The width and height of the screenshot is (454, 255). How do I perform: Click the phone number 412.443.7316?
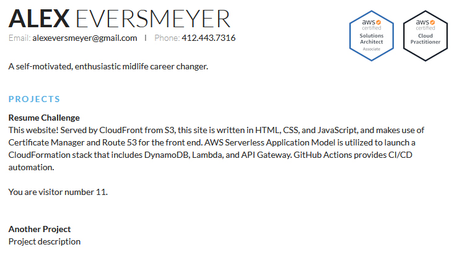pos(209,38)
